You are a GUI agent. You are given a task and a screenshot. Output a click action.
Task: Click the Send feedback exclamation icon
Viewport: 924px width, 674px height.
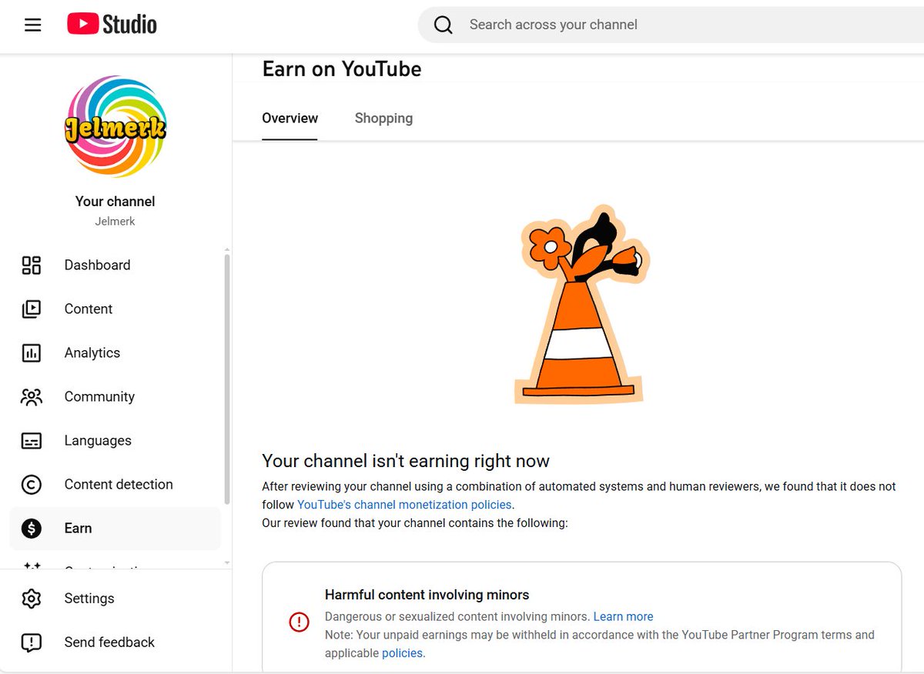click(32, 642)
